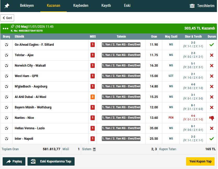This screenshot has width=218, height=169.
Task: Click the red X status for Bayern Münih - Wolfsburg
Action: click(212, 107)
